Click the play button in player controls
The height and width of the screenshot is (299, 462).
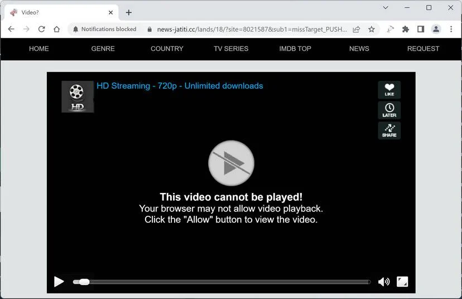[59, 282]
